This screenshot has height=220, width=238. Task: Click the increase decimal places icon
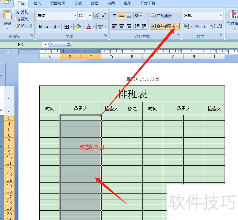[x=212, y=27]
